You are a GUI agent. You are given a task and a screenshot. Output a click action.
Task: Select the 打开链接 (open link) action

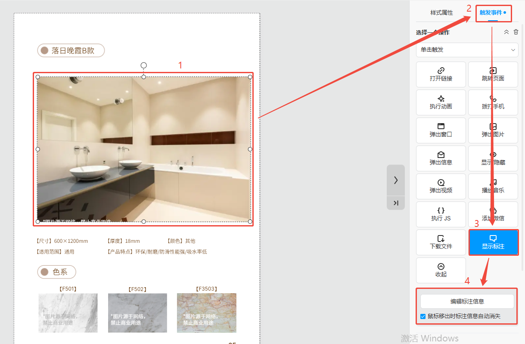point(441,74)
